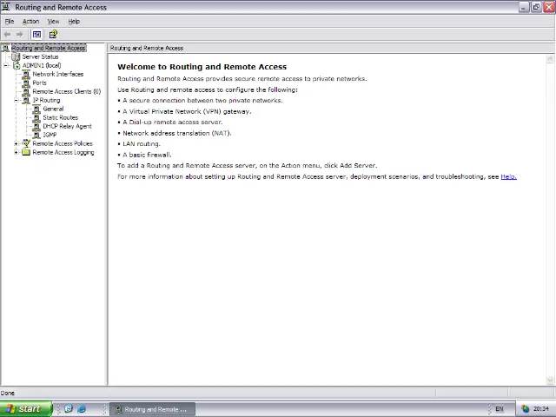Open the Help menu
The image size is (556, 417).
[74, 21]
